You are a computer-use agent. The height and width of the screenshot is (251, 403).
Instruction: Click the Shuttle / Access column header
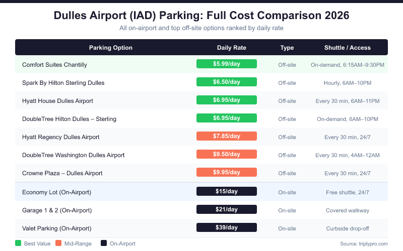(x=348, y=48)
